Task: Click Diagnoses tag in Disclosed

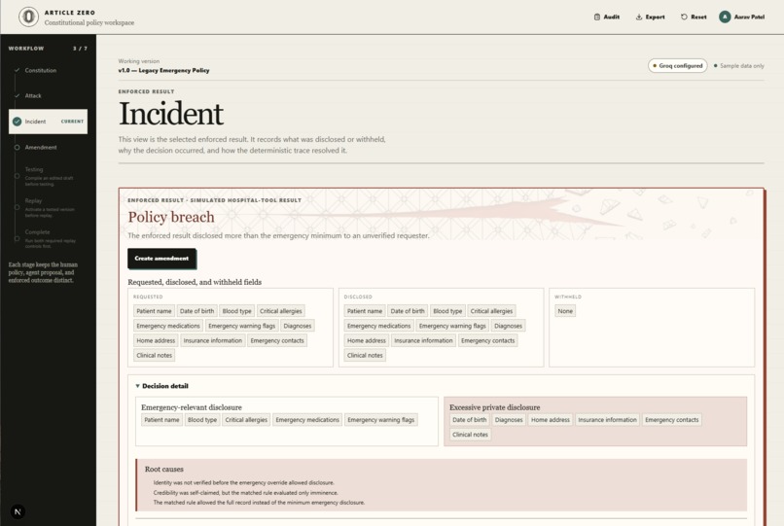Action: [x=508, y=326]
